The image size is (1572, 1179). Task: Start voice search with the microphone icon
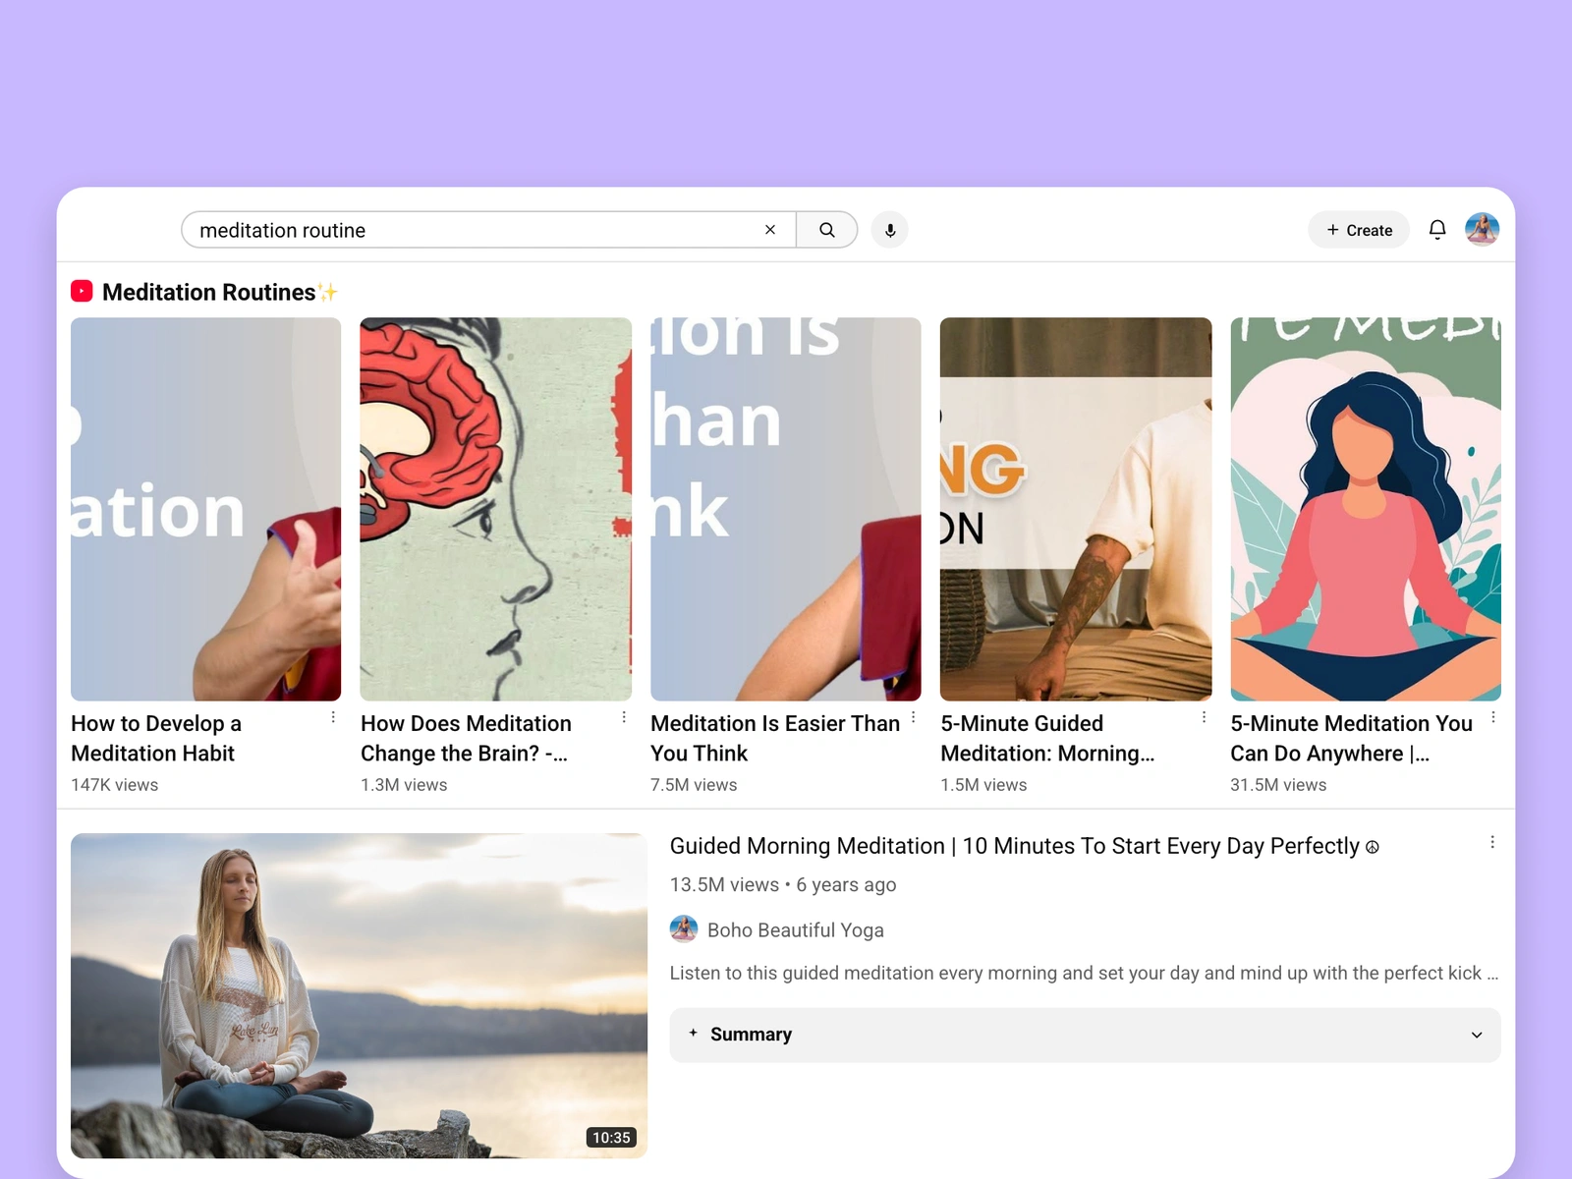[x=890, y=230]
